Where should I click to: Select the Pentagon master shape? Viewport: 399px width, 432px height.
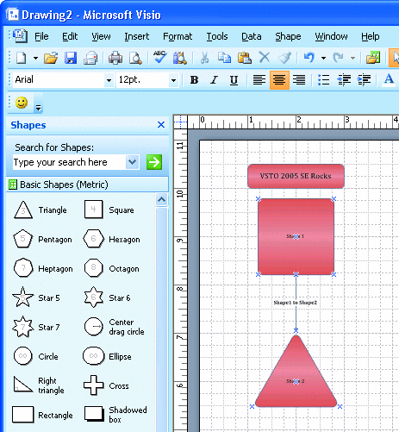42,239
